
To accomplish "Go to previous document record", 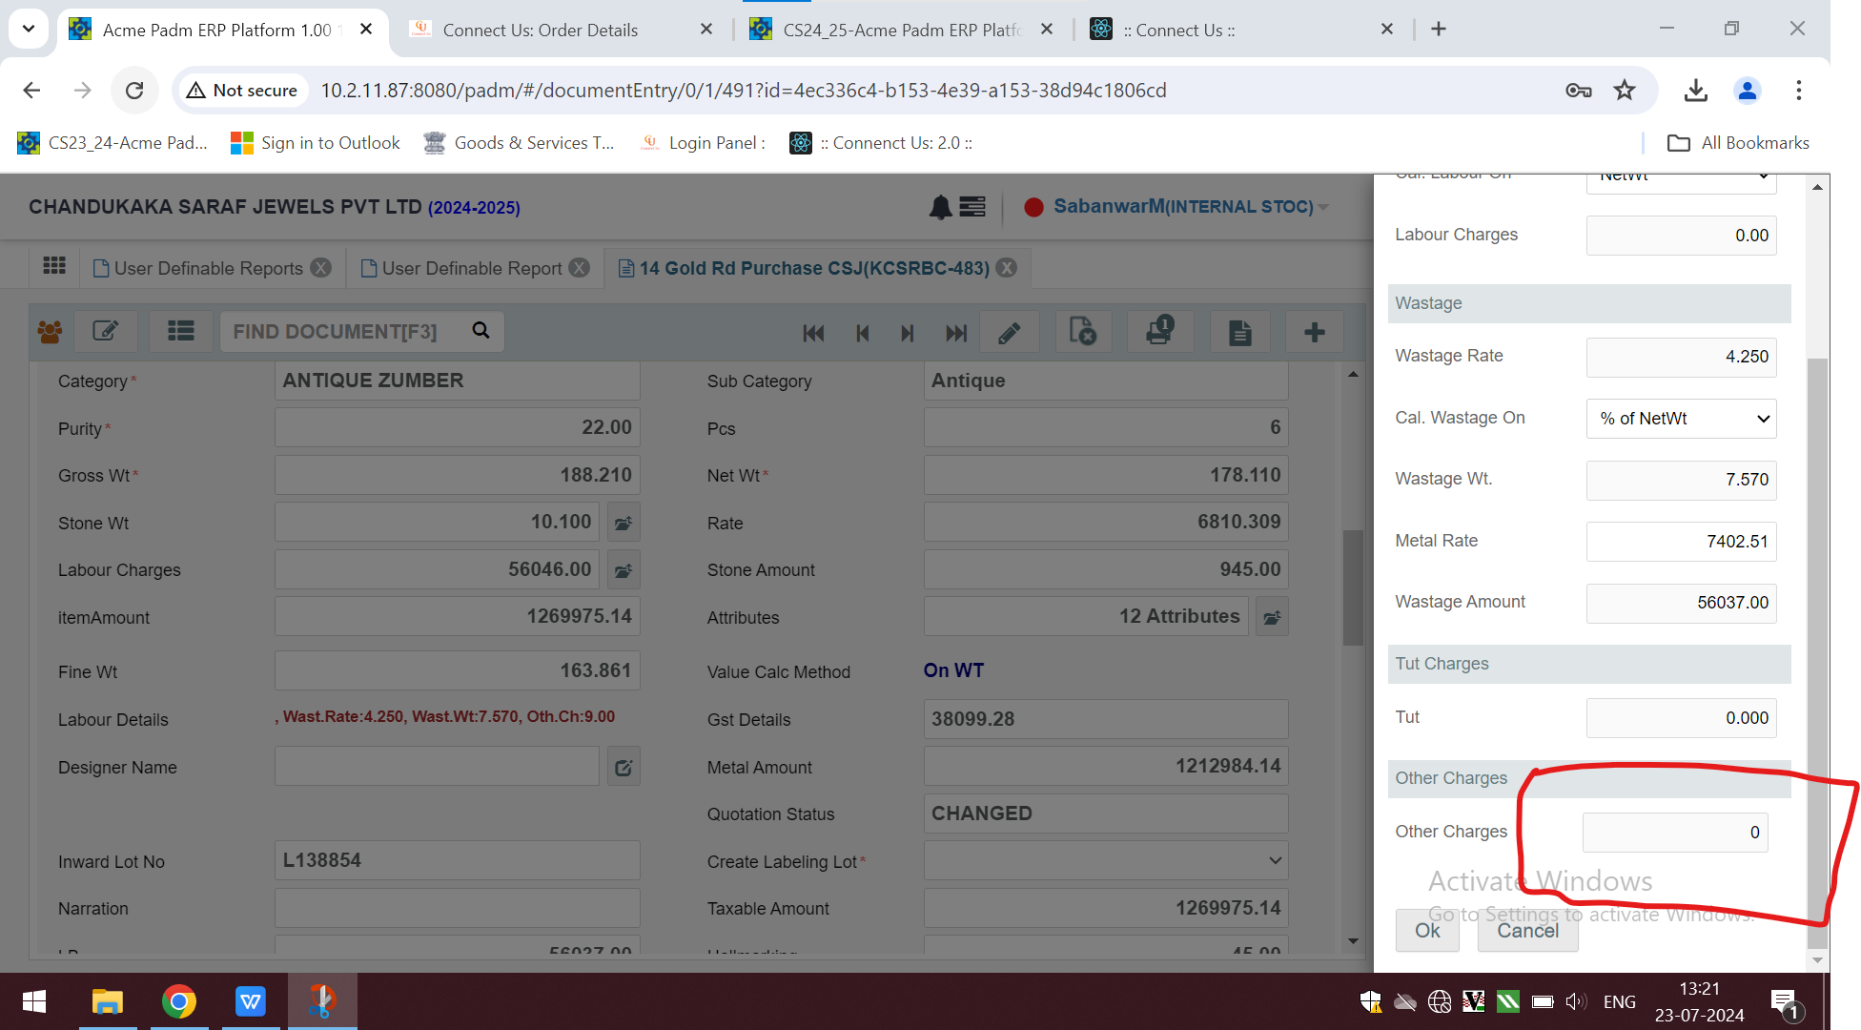I will pos(863,333).
